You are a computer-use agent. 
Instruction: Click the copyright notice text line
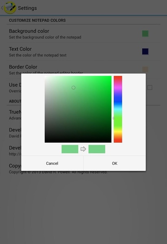click(x=58, y=172)
